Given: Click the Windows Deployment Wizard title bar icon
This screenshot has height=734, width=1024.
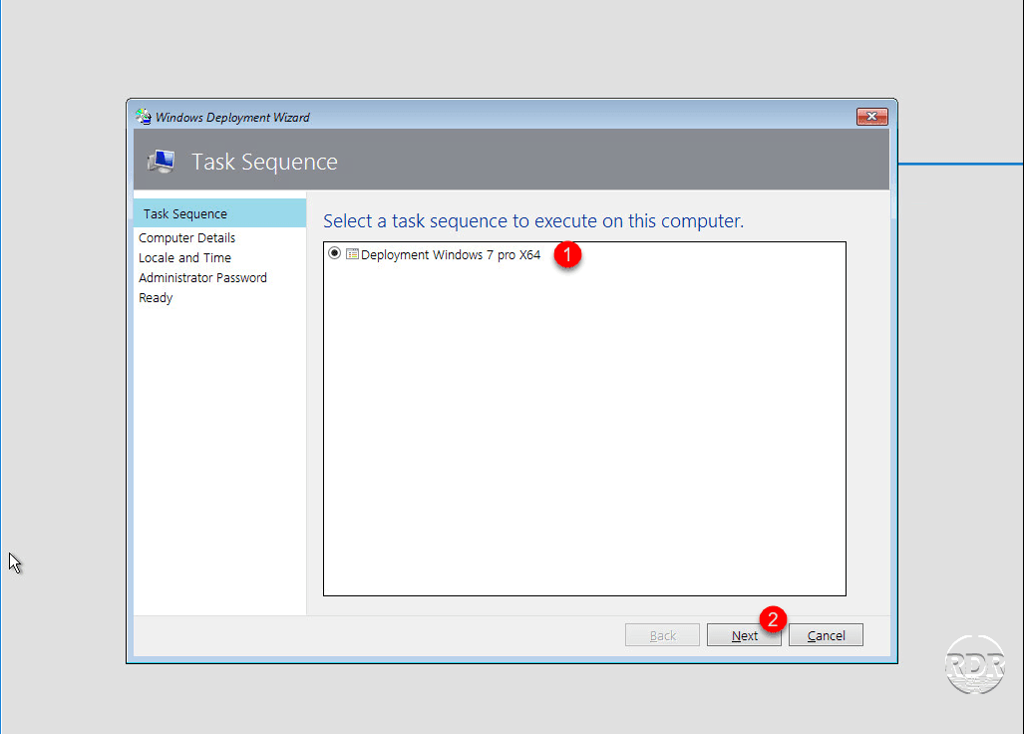Looking at the screenshot, I should click(143, 117).
